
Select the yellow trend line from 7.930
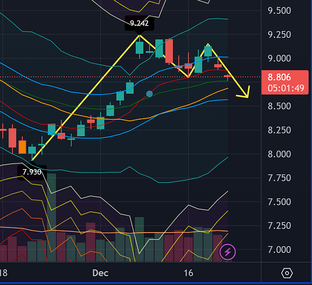(86, 98)
